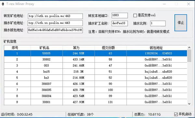Click the 矿机名 column header
Image resolution: width=195 pixels, height=118 pixels.
click(x=46, y=48)
